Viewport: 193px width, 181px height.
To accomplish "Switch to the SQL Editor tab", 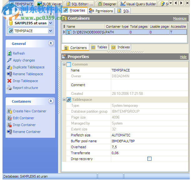I will [x=80, y=4].
